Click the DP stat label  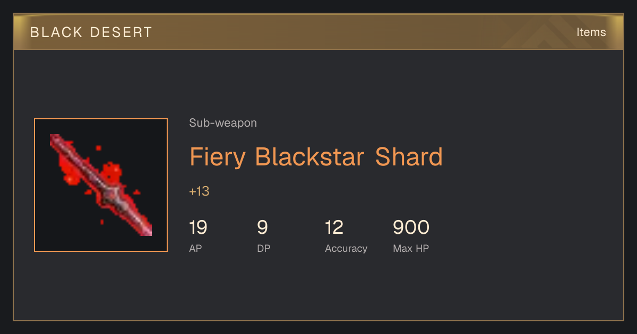coord(264,249)
